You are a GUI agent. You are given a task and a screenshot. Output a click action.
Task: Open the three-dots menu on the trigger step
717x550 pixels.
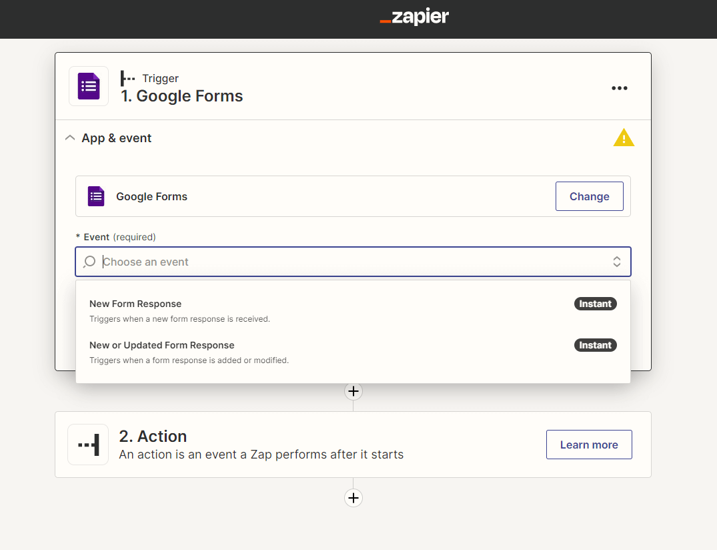(619, 88)
